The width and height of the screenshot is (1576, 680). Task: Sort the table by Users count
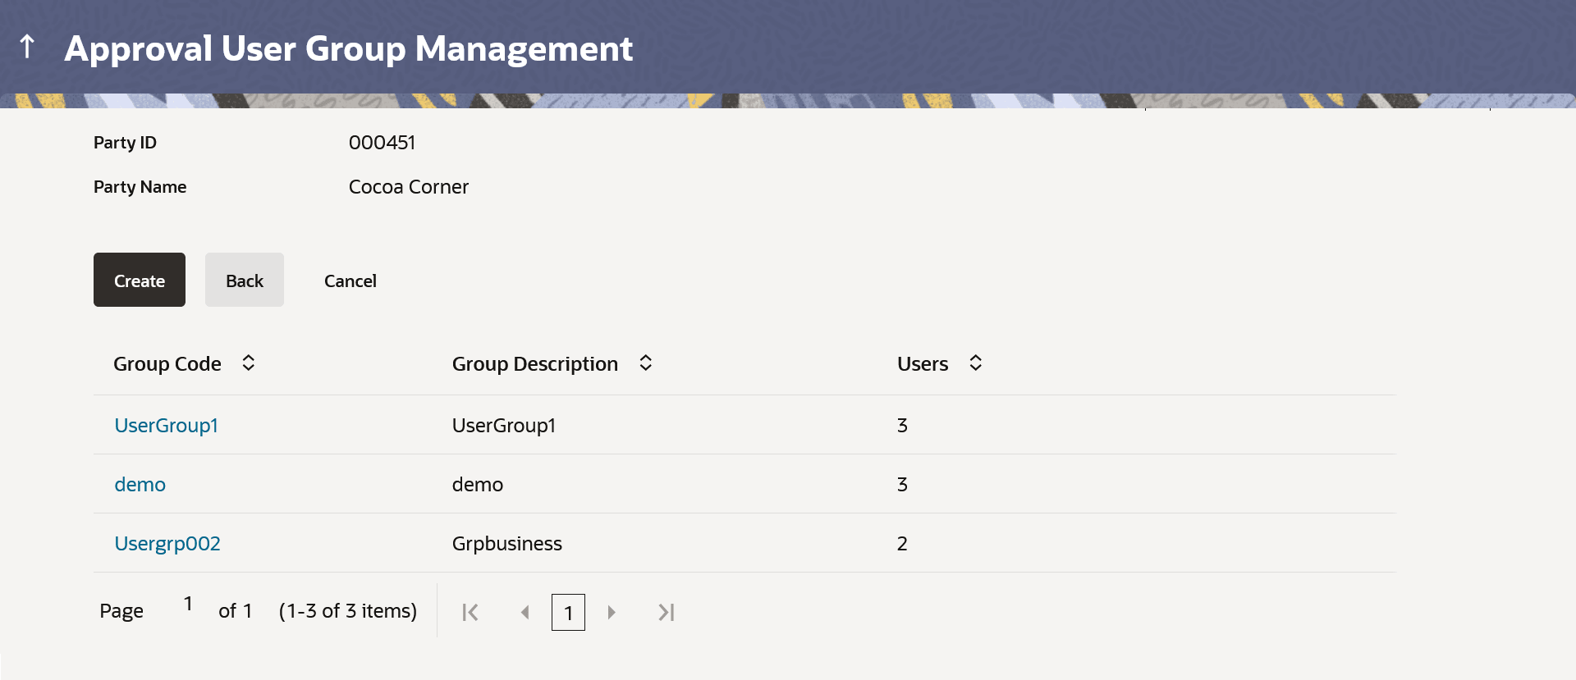tap(975, 363)
